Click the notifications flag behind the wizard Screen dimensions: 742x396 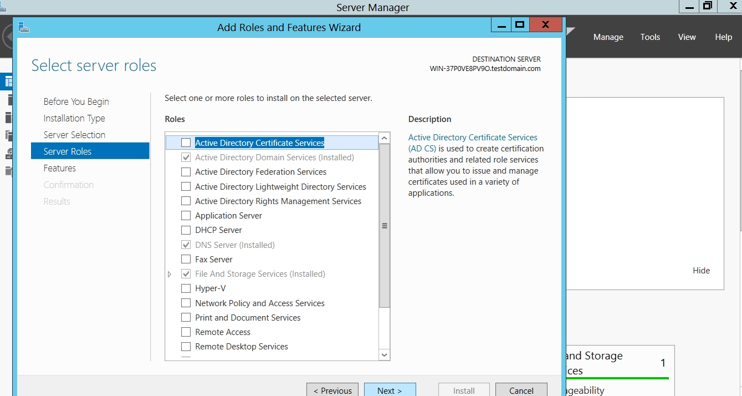[571, 32]
